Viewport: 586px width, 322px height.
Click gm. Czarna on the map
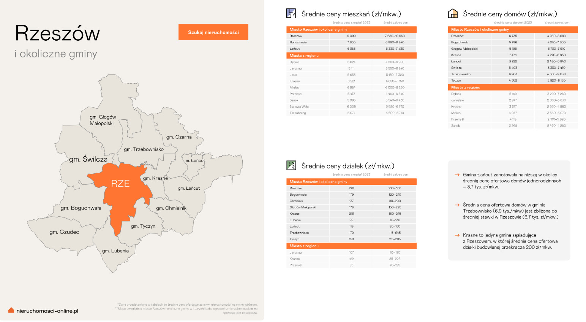point(179,137)
